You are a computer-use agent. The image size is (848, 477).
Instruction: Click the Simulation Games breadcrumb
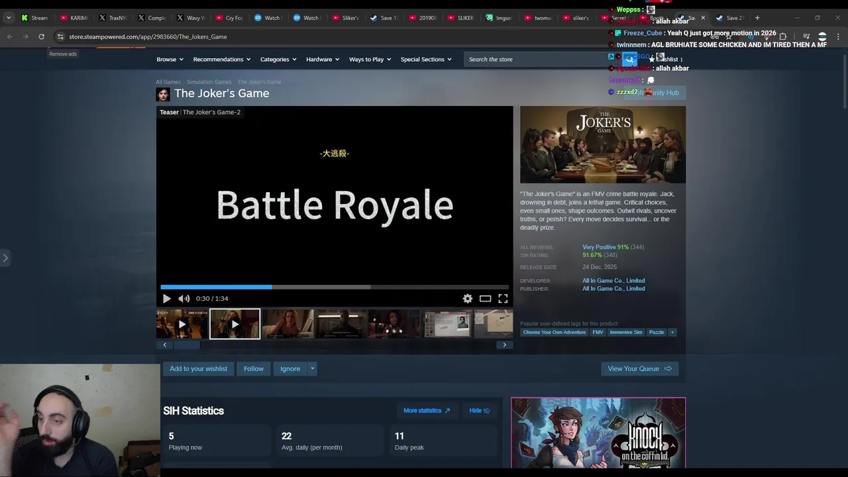click(209, 82)
